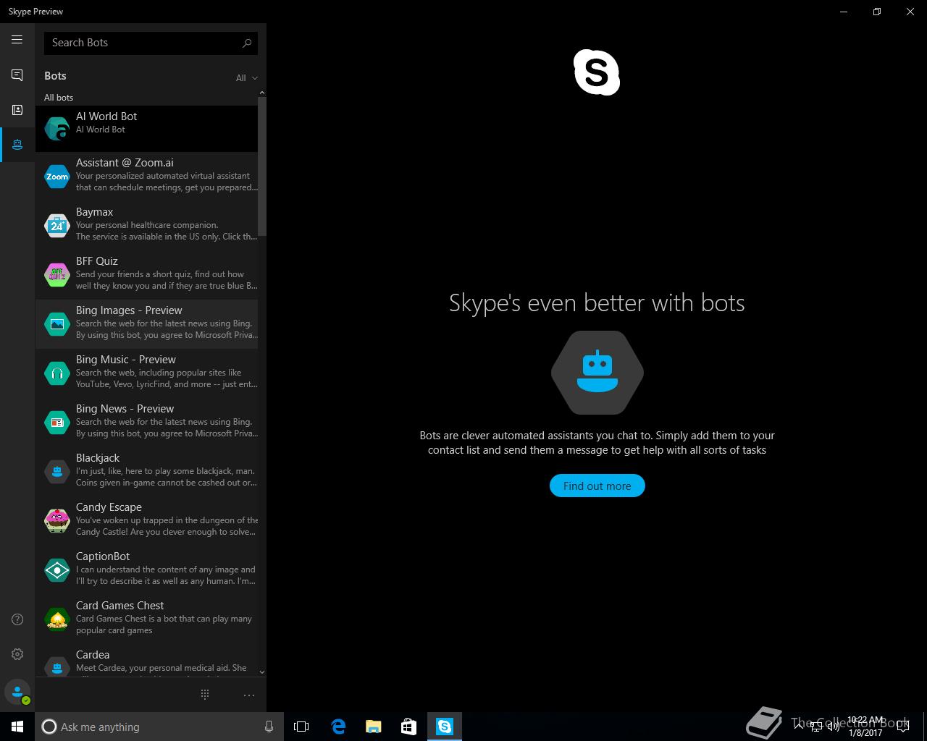Open Bing Images - Preview entry
This screenshot has height=741, width=927.
click(146, 324)
